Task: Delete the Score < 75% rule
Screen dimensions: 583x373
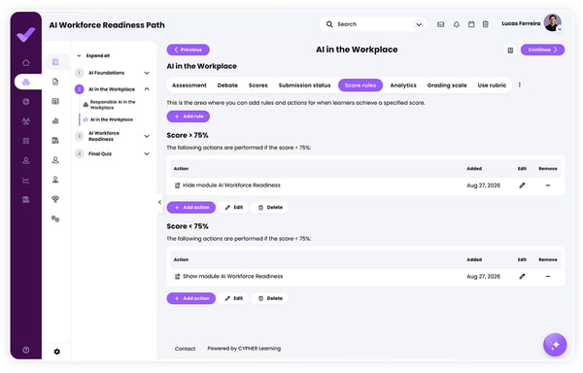Action: pos(270,298)
